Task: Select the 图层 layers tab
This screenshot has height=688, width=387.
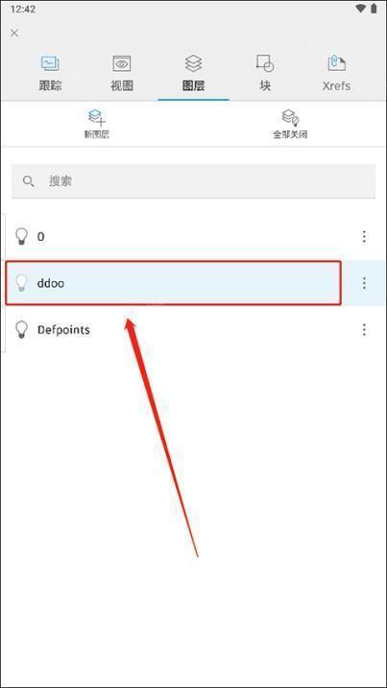Action: pyautogui.click(x=193, y=74)
